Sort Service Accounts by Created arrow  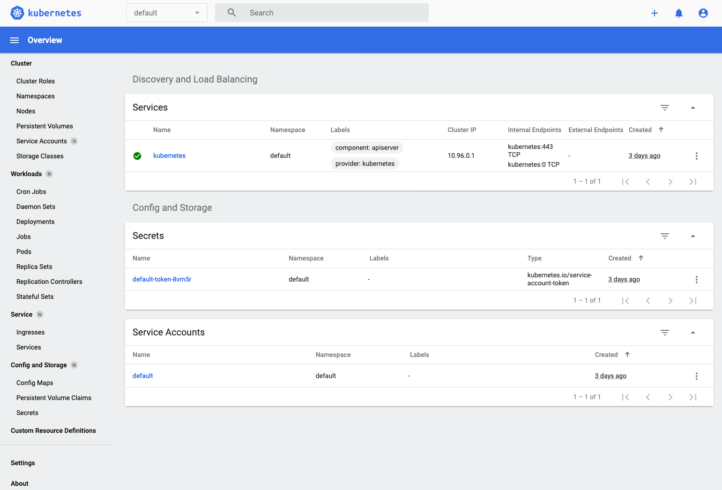click(627, 355)
